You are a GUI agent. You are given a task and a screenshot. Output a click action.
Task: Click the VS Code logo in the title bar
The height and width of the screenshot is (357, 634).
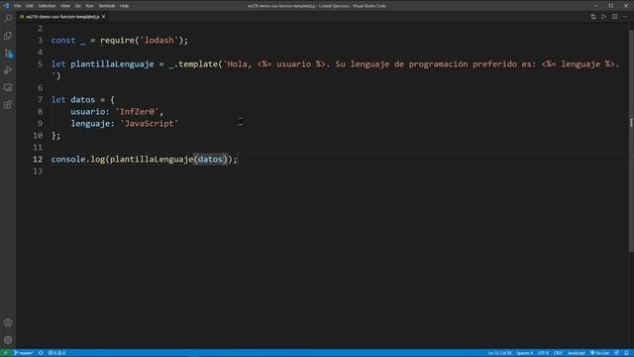tap(6, 6)
